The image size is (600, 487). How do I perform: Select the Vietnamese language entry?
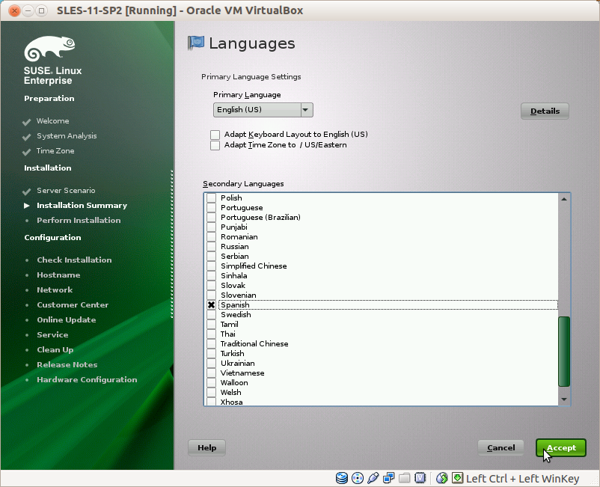point(381,373)
